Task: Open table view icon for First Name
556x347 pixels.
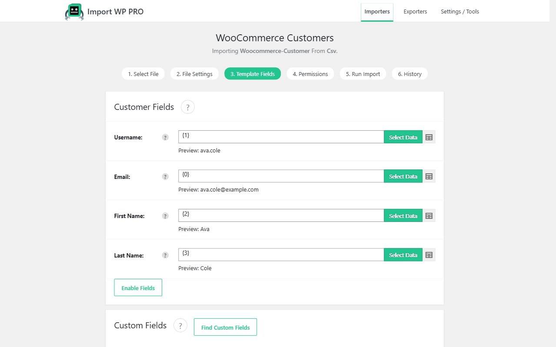Action: pos(429,216)
